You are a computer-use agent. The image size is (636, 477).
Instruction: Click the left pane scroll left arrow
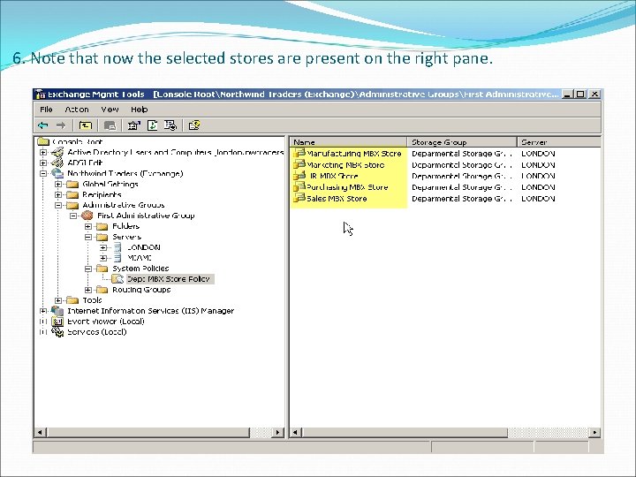tap(40, 432)
